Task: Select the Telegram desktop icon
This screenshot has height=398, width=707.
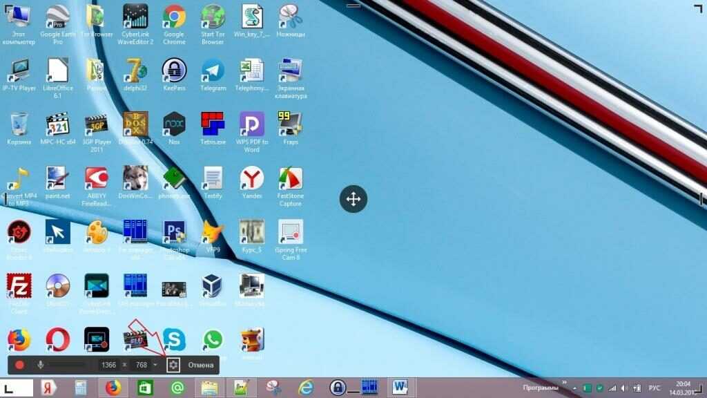Action: [213, 70]
